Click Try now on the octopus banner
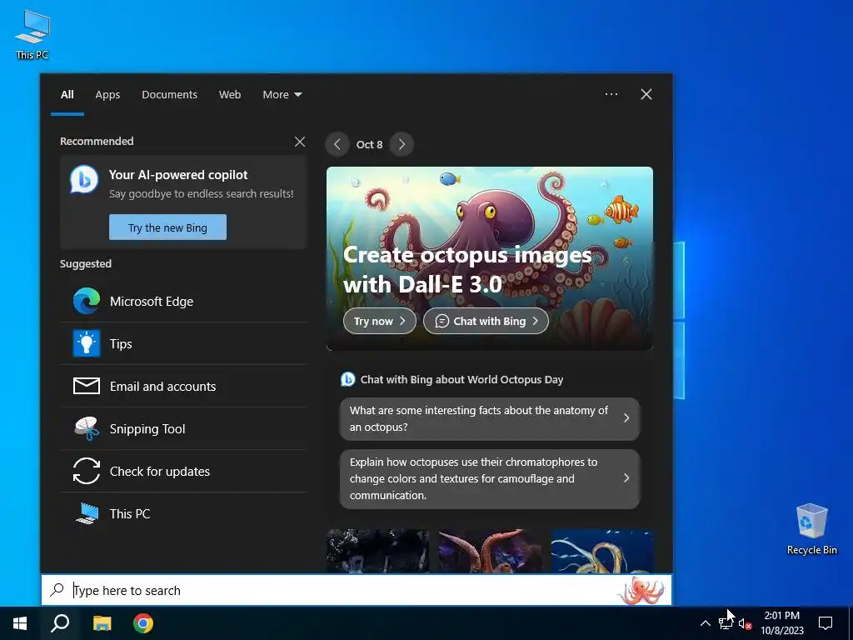The height and width of the screenshot is (640, 853). tap(380, 321)
